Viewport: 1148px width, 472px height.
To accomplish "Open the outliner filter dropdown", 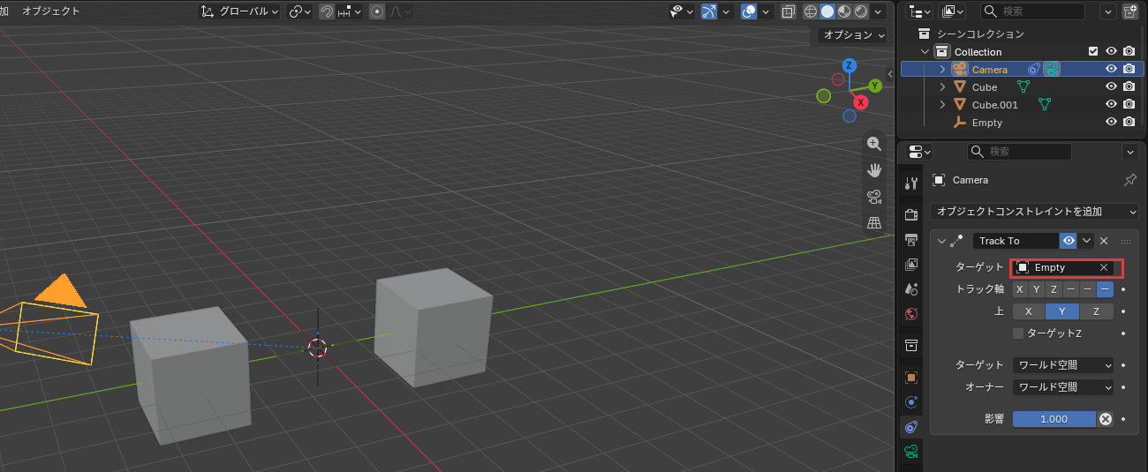I will [x=1108, y=11].
